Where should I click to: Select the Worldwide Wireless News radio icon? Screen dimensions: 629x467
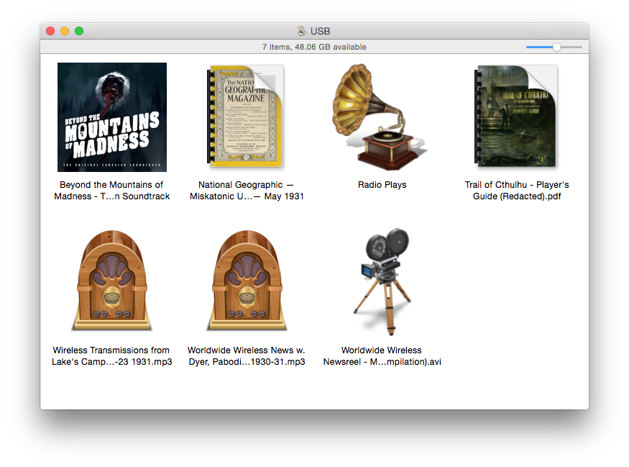pos(247,281)
